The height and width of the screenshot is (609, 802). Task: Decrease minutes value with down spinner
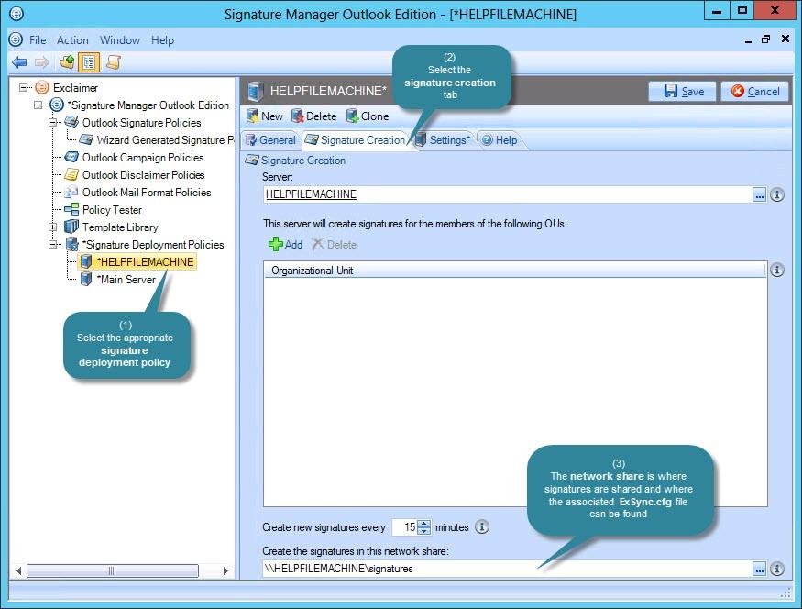pos(424,531)
